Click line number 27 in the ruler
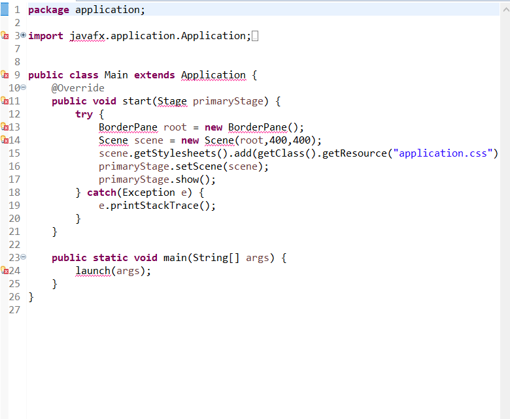Image resolution: width=510 pixels, height=419 pixels. (14, 310)
